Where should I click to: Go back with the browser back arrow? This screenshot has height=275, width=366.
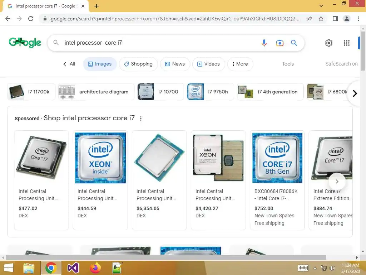coord(8,19)
